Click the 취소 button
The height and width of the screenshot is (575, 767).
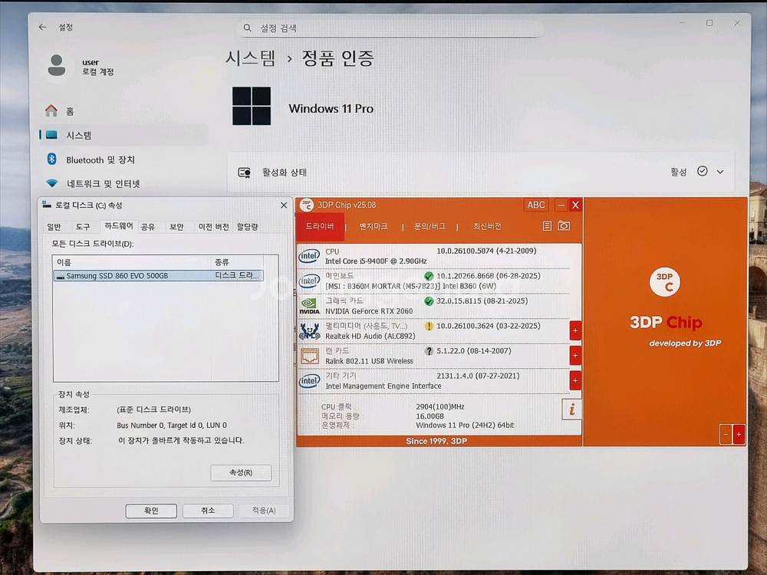[x=208, y=511]
